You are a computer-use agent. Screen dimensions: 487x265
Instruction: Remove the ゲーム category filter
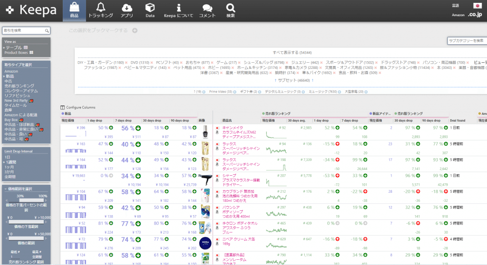(239, 63)
